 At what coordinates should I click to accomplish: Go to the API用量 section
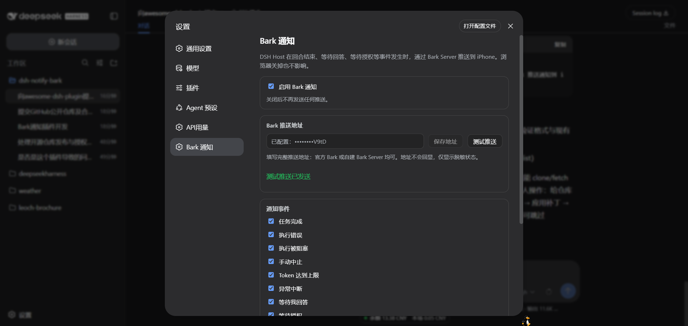pos(207,127)
